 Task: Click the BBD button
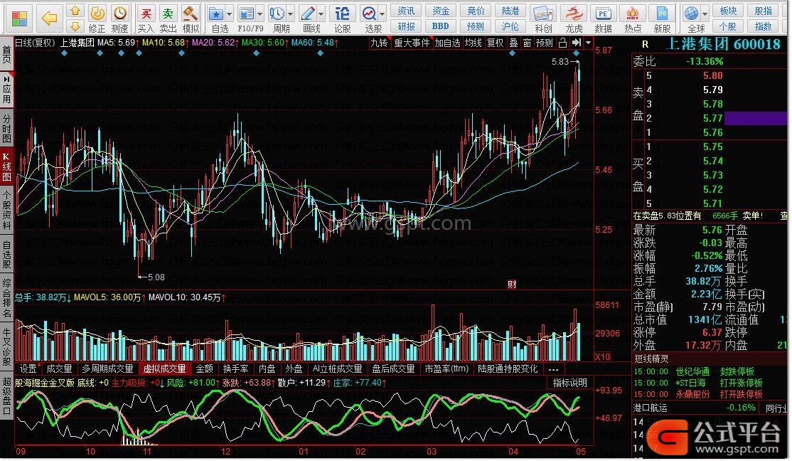[441, 26]
